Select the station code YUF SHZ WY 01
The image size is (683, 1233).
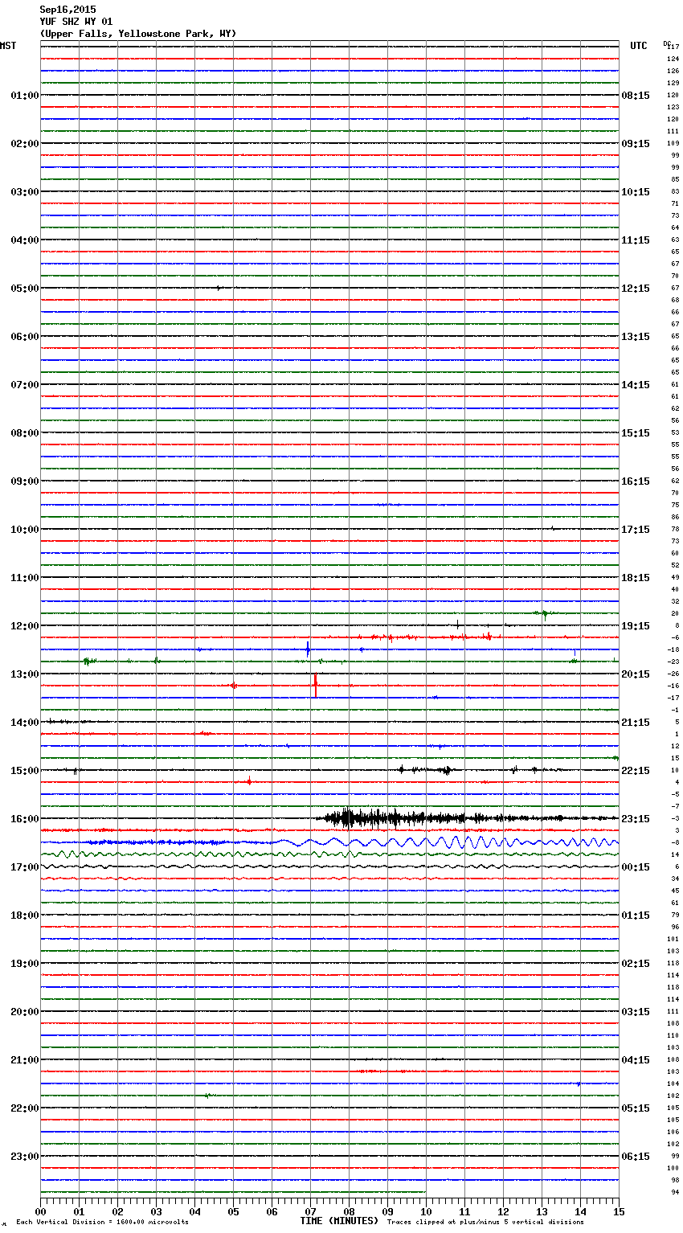coord(76,22)
